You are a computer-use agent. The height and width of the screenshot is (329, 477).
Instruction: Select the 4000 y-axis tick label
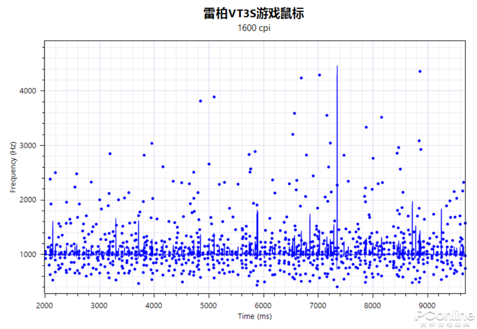tap(27, 91)
